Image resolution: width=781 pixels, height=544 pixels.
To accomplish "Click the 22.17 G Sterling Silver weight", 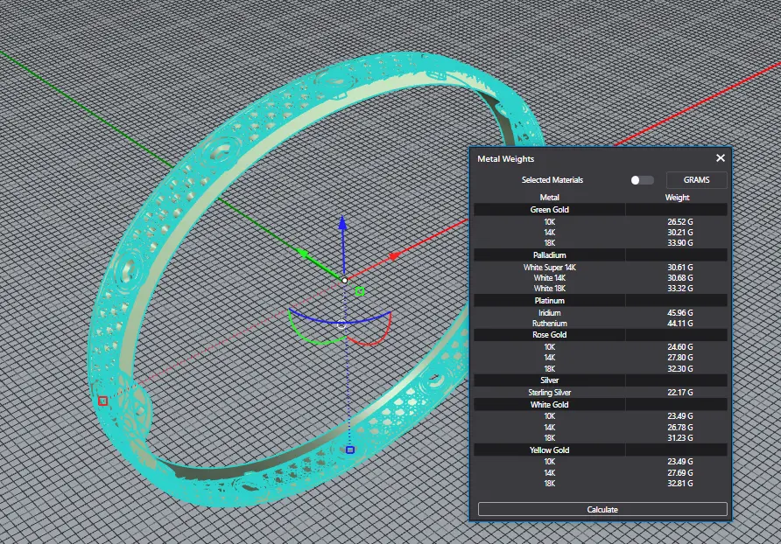I will tap(680, 392).
